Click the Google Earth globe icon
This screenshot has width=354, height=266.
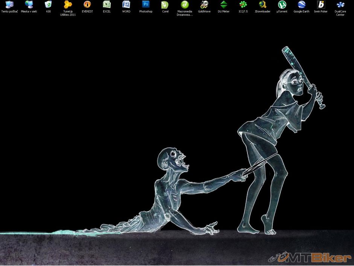(x=301, y=5)
